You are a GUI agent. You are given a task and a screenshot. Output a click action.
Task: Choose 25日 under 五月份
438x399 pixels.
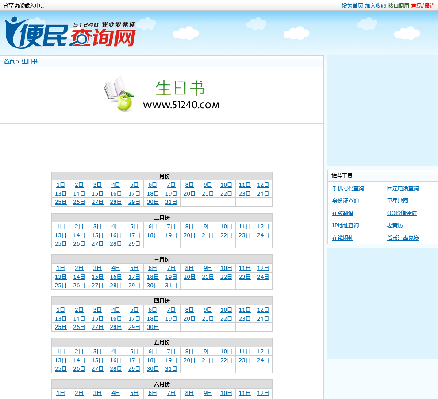click(x=61, y=369)
